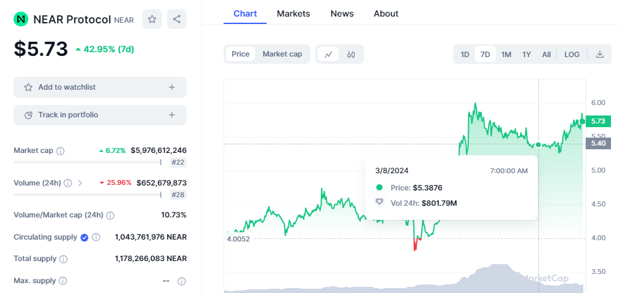Show Max. supply info icon
Image resolution: width=619 pixels, height=293 pixels.
pos(63,281)
